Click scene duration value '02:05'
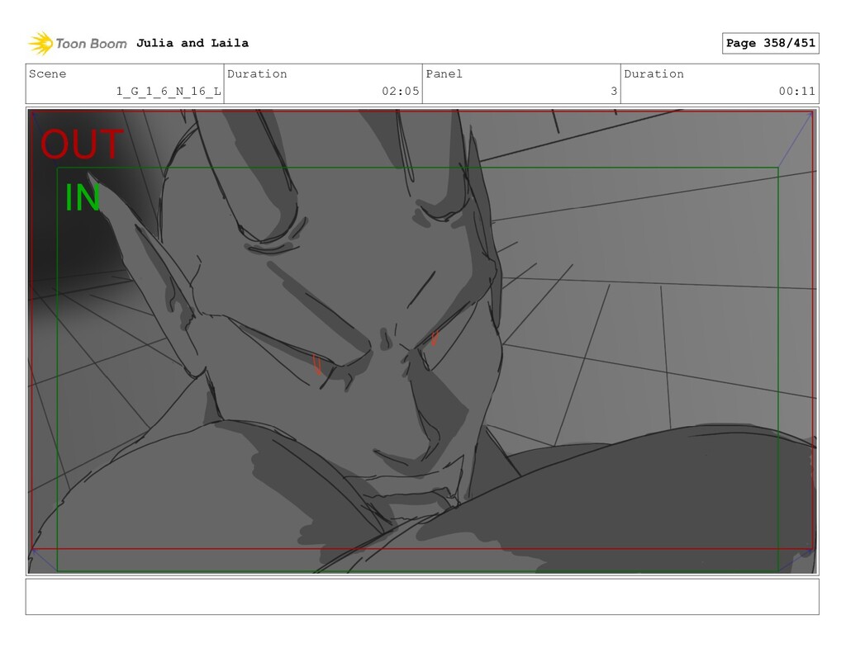Viewport: 846px width, 653px height. coord(401,91)
